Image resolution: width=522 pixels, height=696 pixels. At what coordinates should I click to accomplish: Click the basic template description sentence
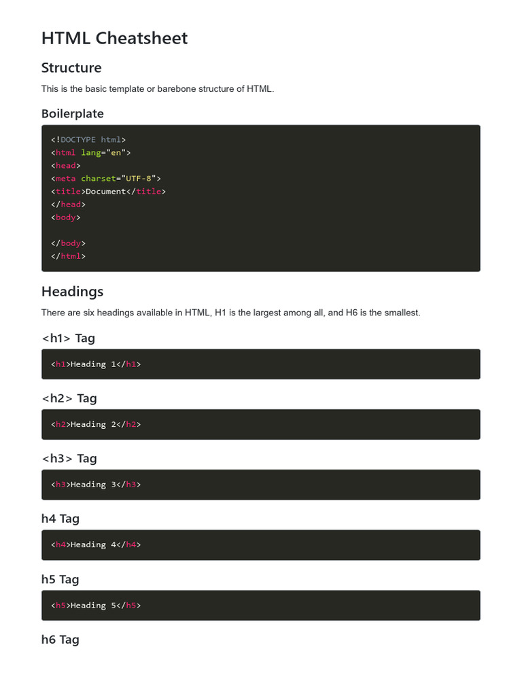158,89
